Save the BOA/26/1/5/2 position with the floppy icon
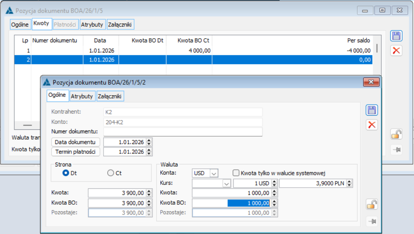The width and height of the screenshot is (414, 234). pyautogui.click(x=372, y=110)
